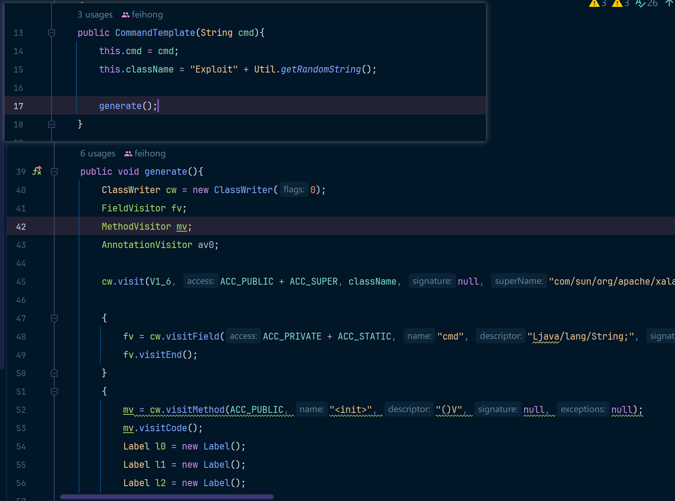Collapse the generate method at line 39
The height and width of the screenshot is (501, 675).
pyautogui.click(x=54, y=172)
